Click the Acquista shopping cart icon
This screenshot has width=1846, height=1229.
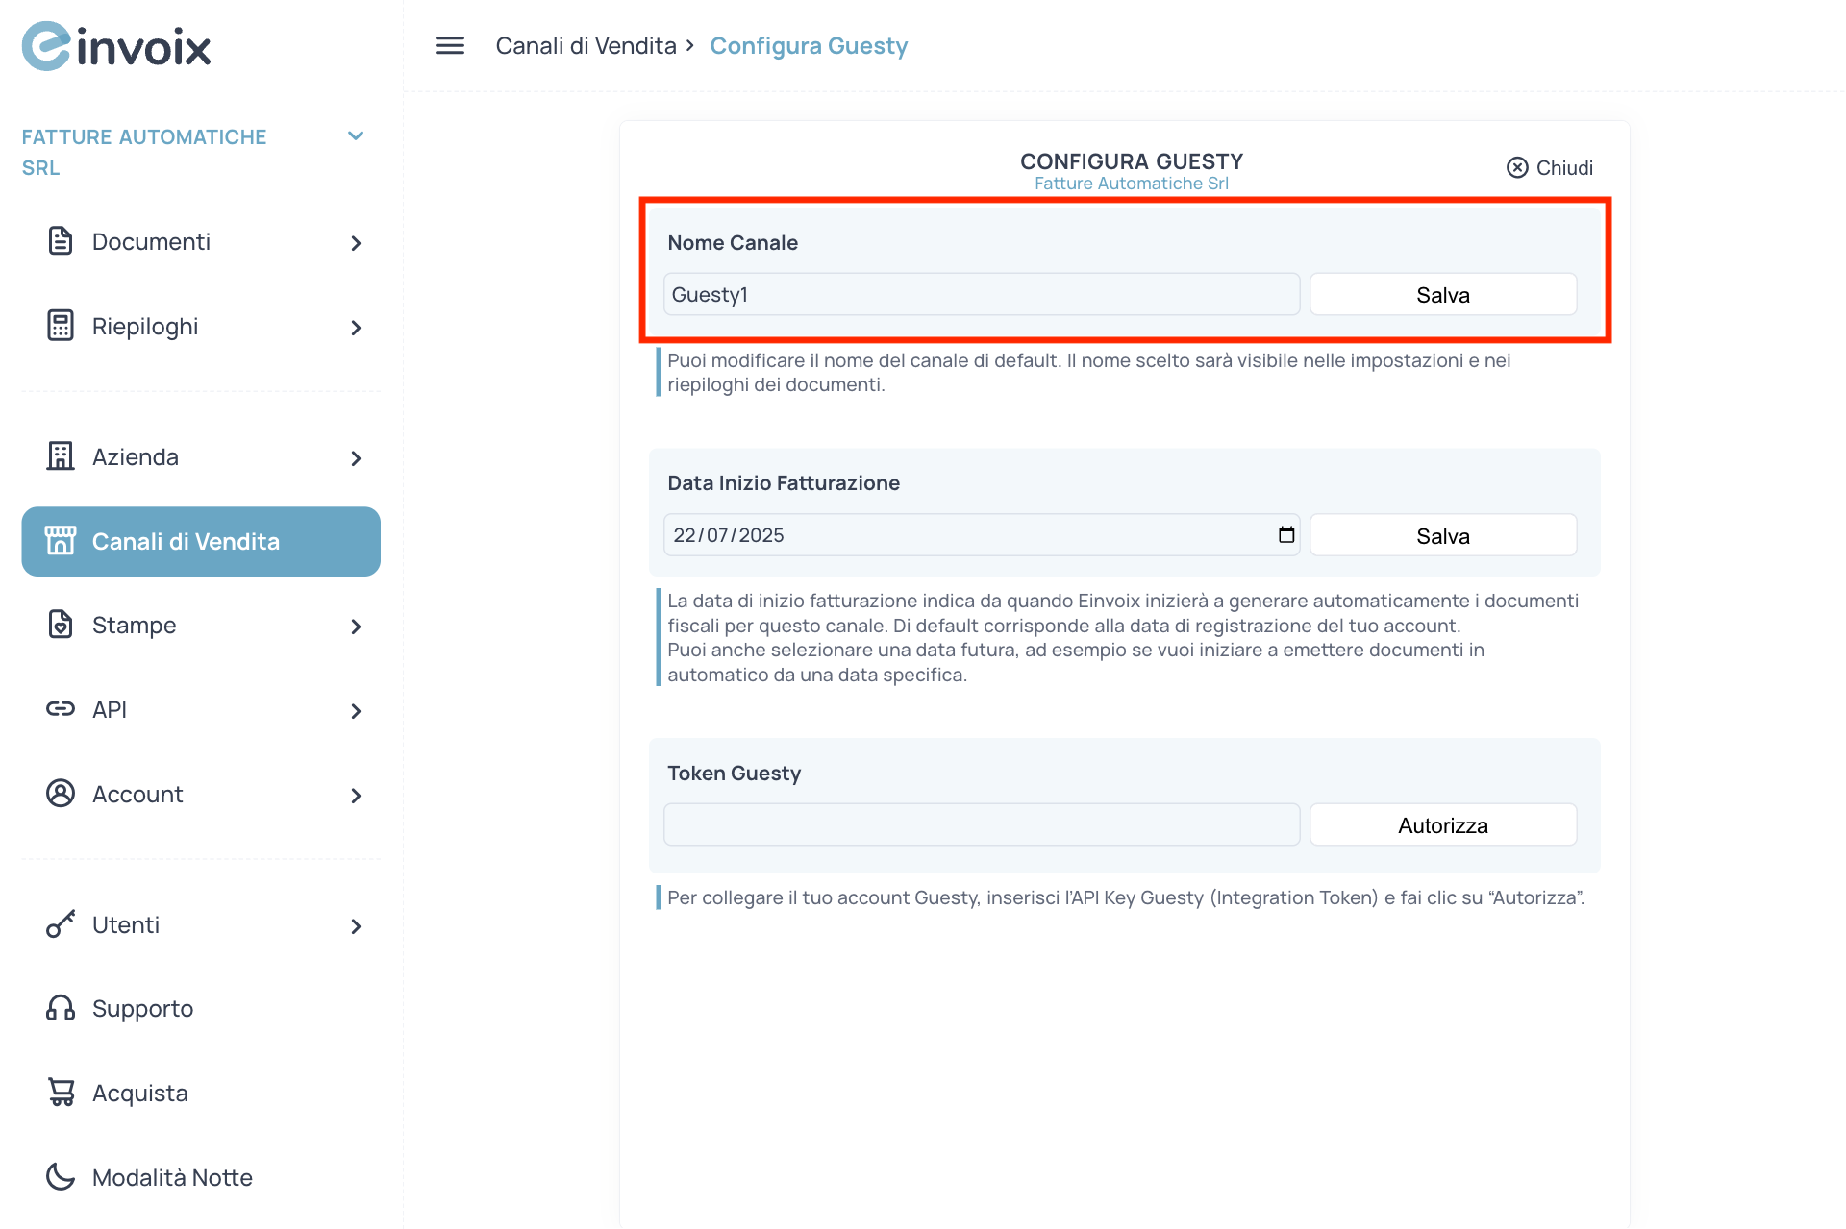coord(61,1093)
